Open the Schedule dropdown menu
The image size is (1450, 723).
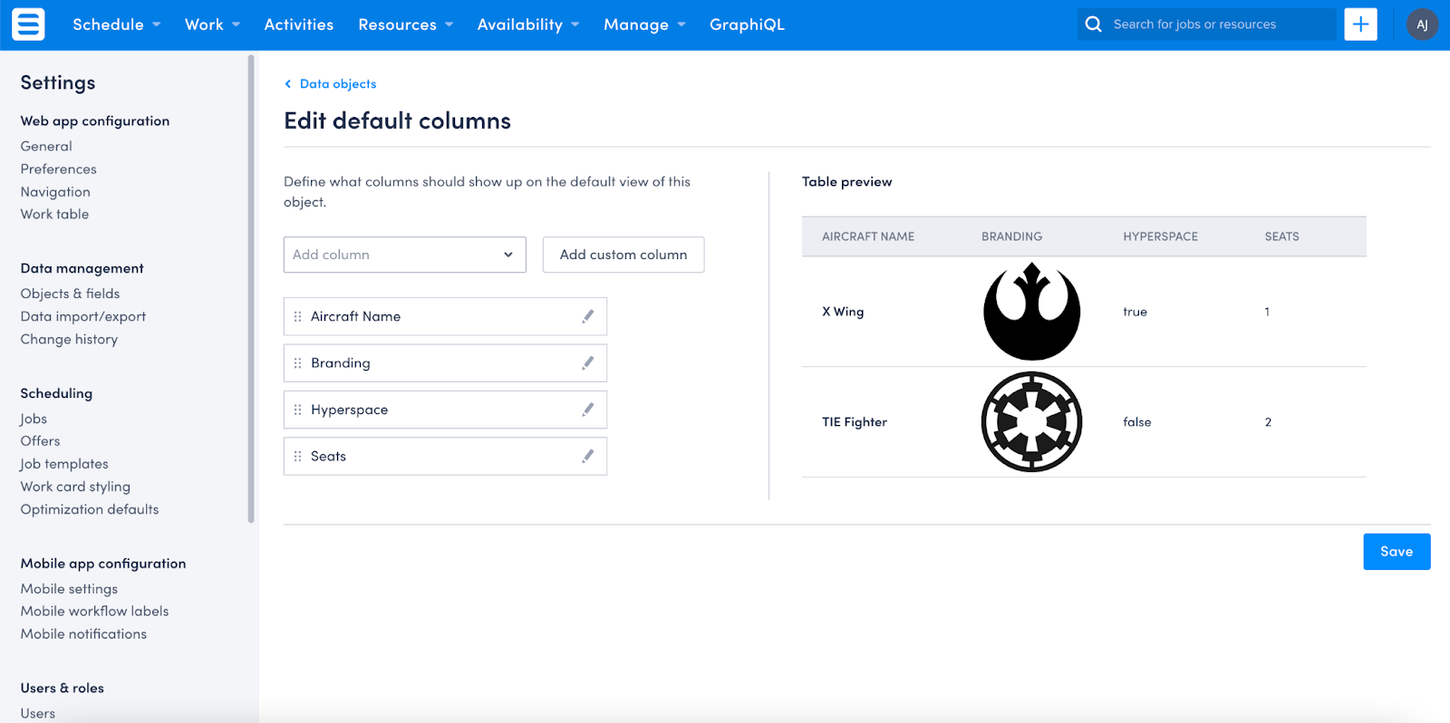[x=117, y=24]
